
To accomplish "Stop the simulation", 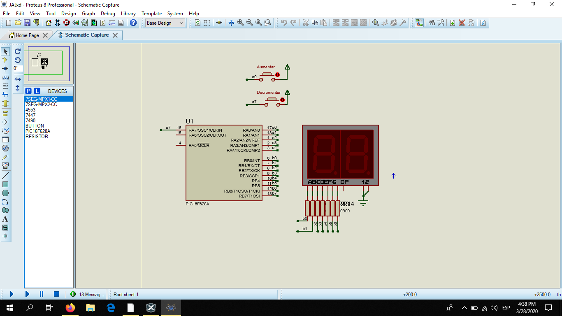I will (56, 294).
